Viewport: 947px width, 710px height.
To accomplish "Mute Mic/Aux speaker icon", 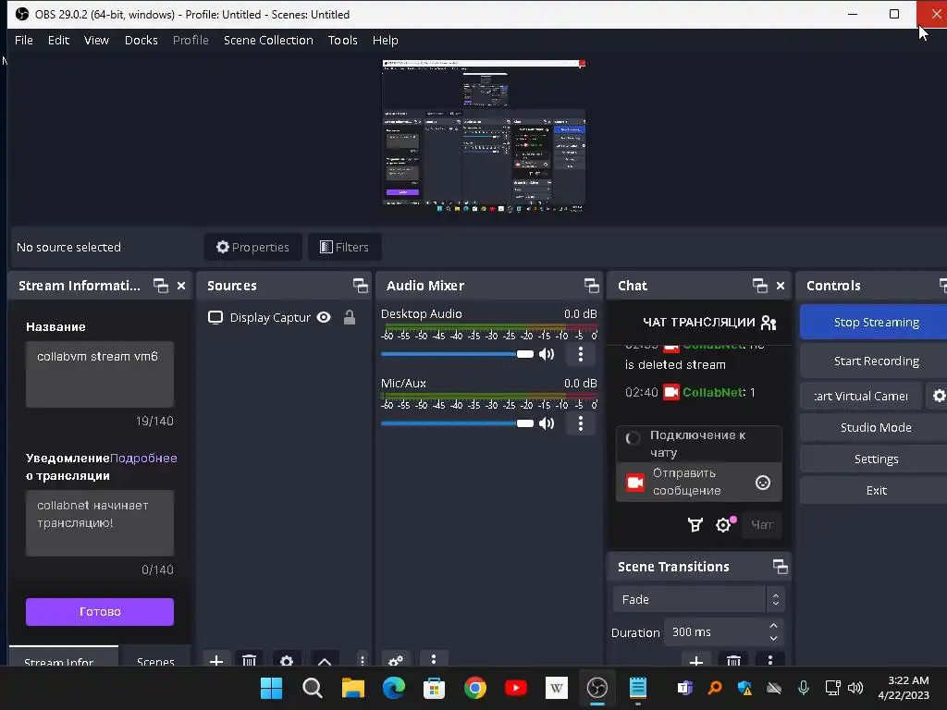I will coord(547,423).
